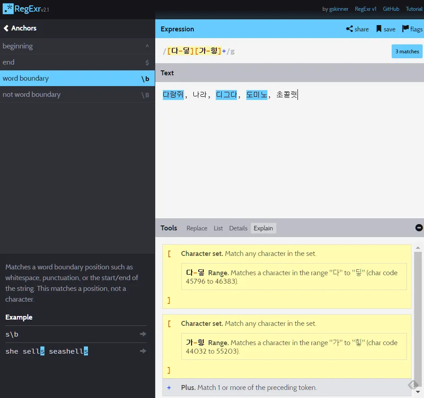Click the highlighted match '도미노'
This screenshot has height=398, width=424.
click(x=257, y=95)
